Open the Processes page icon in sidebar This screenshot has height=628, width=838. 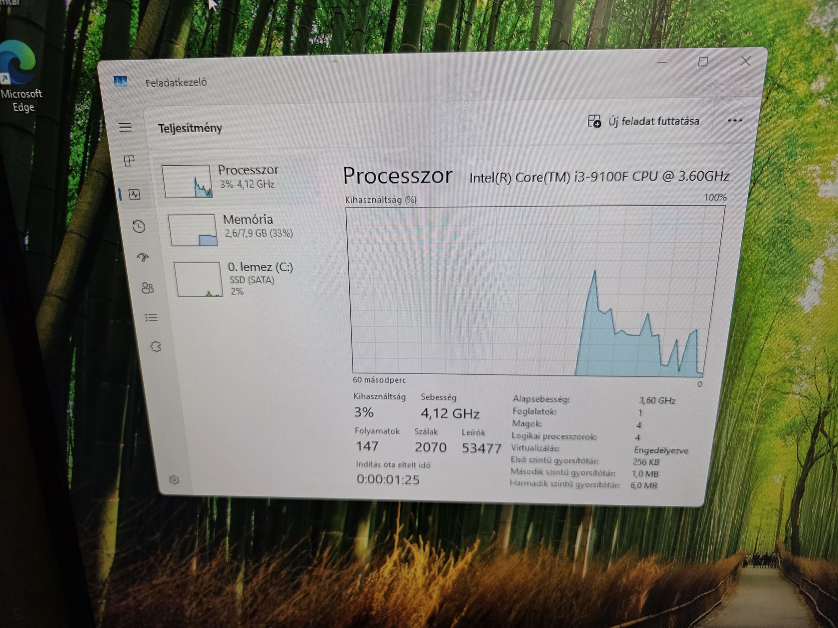tap(129, 161)
